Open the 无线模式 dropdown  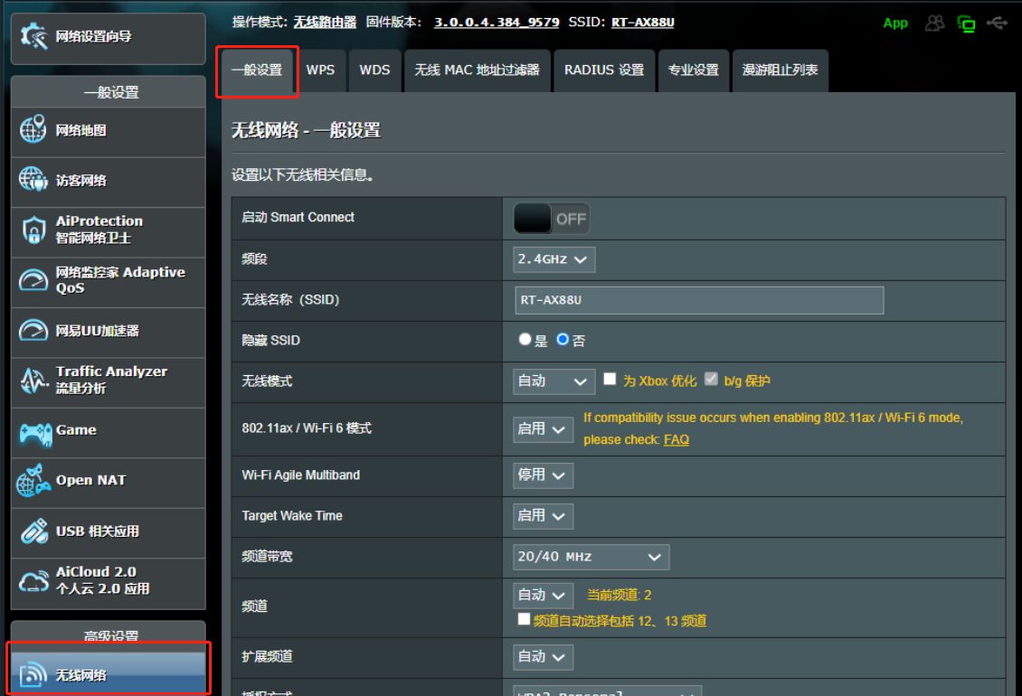(554, 381)
